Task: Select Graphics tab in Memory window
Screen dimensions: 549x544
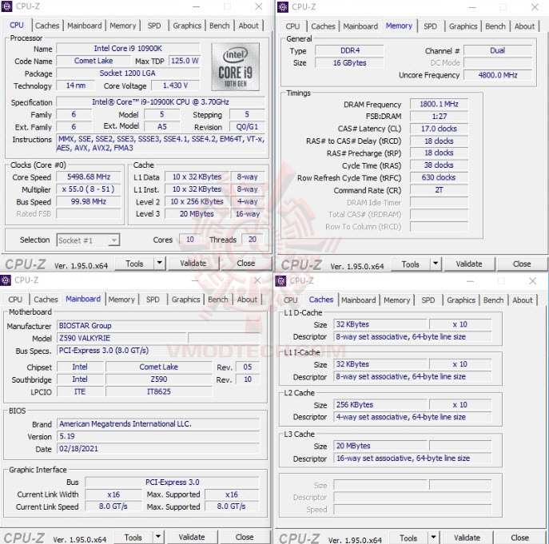Action: click(463, 26)
